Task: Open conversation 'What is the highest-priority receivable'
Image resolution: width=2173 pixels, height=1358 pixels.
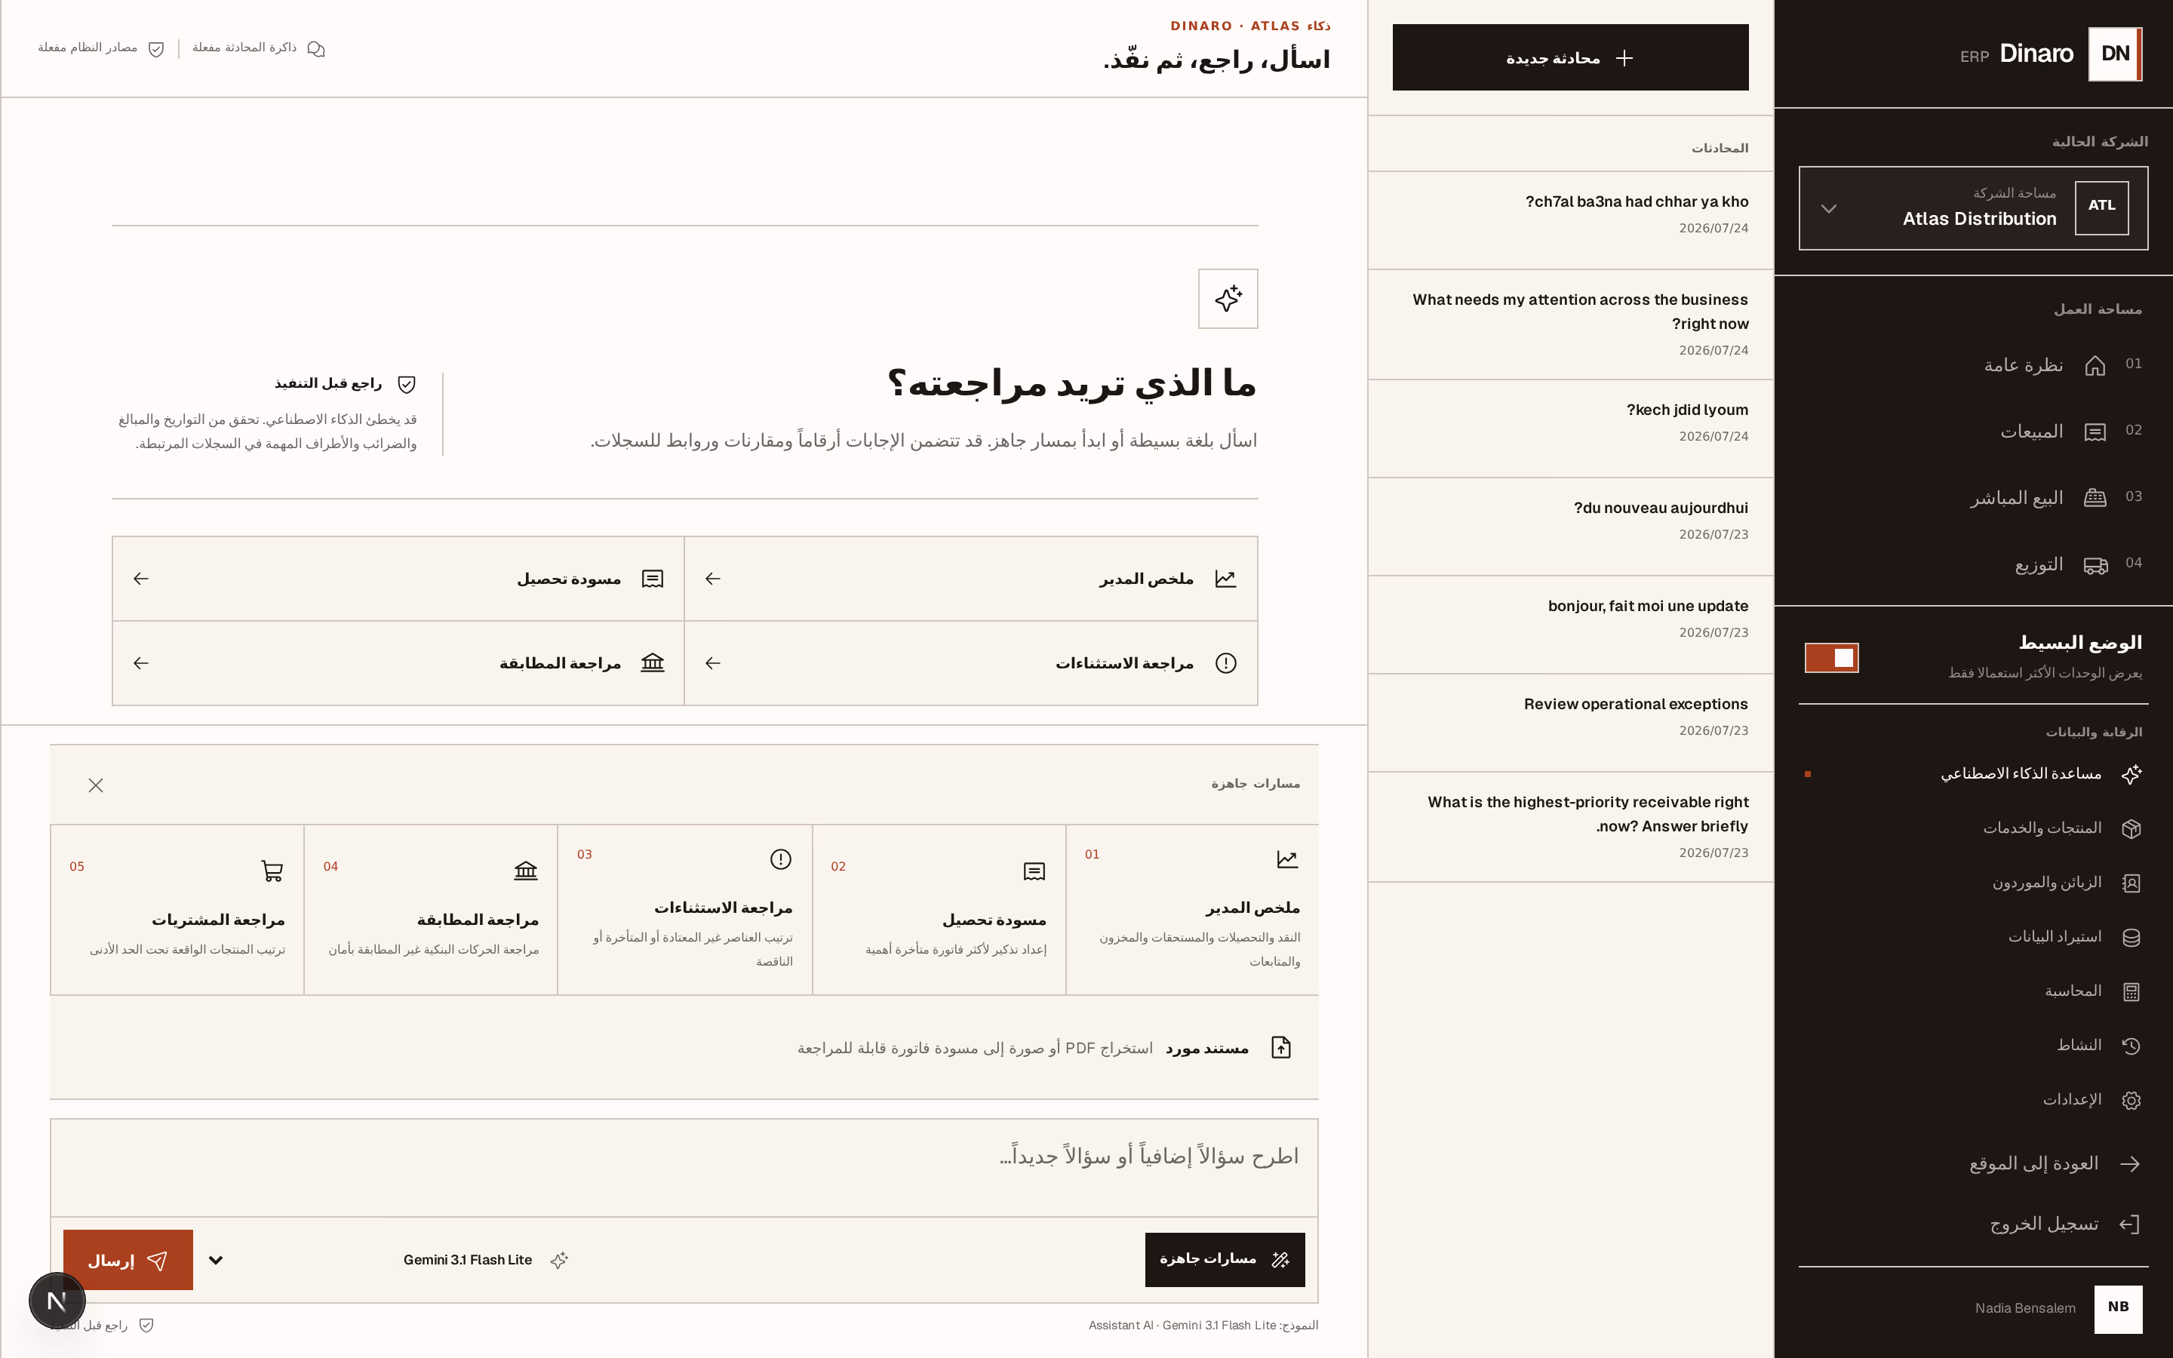Action: coord(1570,827)
